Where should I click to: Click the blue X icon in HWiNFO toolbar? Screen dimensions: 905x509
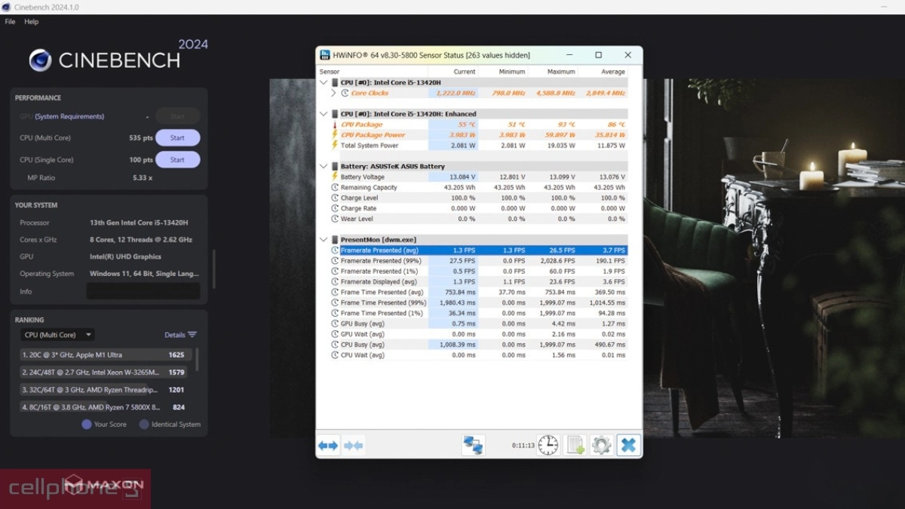point(627,446)
